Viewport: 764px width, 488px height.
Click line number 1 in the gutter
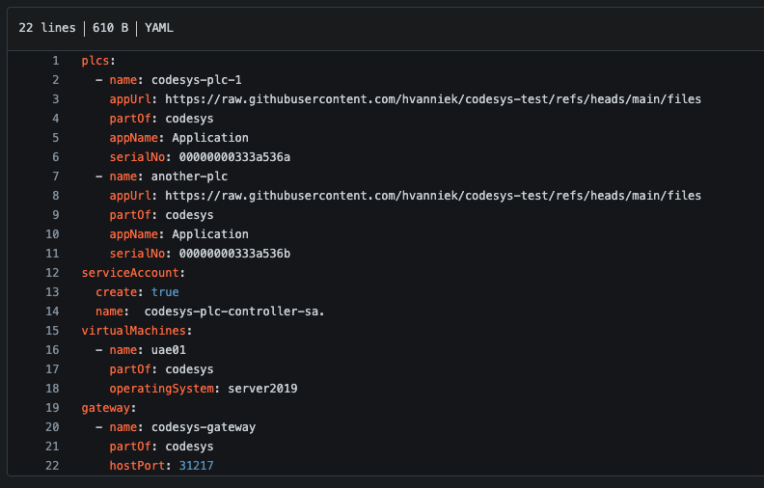pyautogui.click(x=56, y=61)
